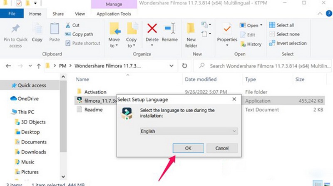Open Documents in navigation pane

[x=30, y=142]
